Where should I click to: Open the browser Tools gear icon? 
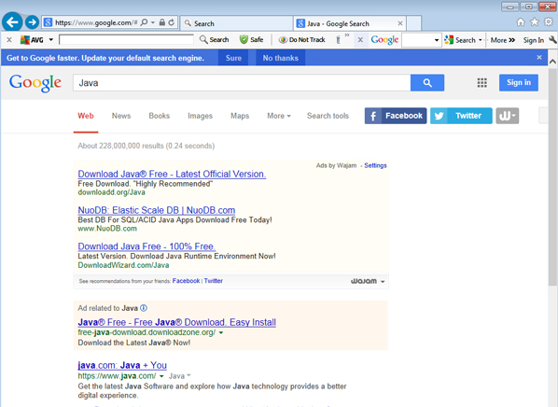pos(549,22)
